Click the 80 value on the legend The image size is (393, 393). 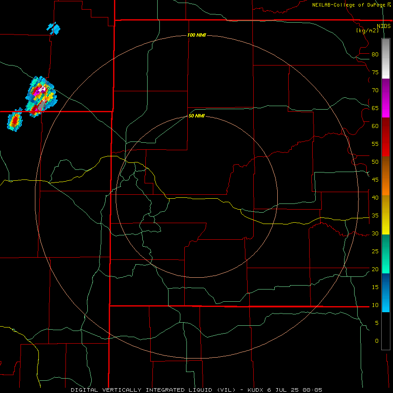click(x=375, y=55)
